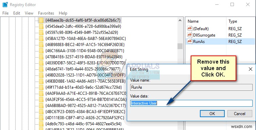Select folder icon of {4db9c793-c48d-449c-9754-46027ee45c94}
Screen dimensions: 256x130
point(41,124)
